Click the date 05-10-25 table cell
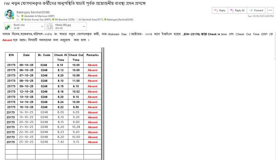276x160 pixels. pyautogui.click(x=26, y=65)
